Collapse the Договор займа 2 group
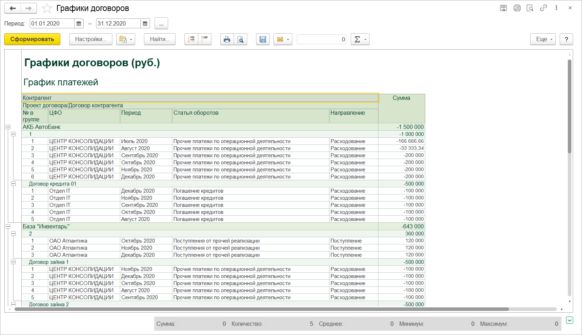Viewport: 582px width, 335px height. (x=13, y=304)
